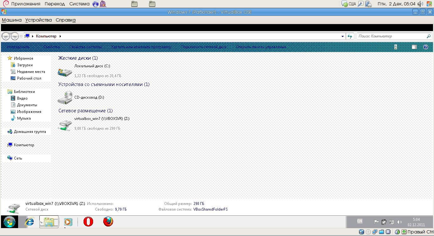Open the Windows Start orb

pyautogui.click(x=9, y=221)
